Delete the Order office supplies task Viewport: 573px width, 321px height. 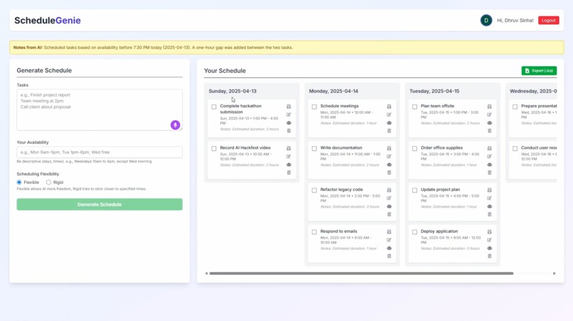tap(490, 173)
